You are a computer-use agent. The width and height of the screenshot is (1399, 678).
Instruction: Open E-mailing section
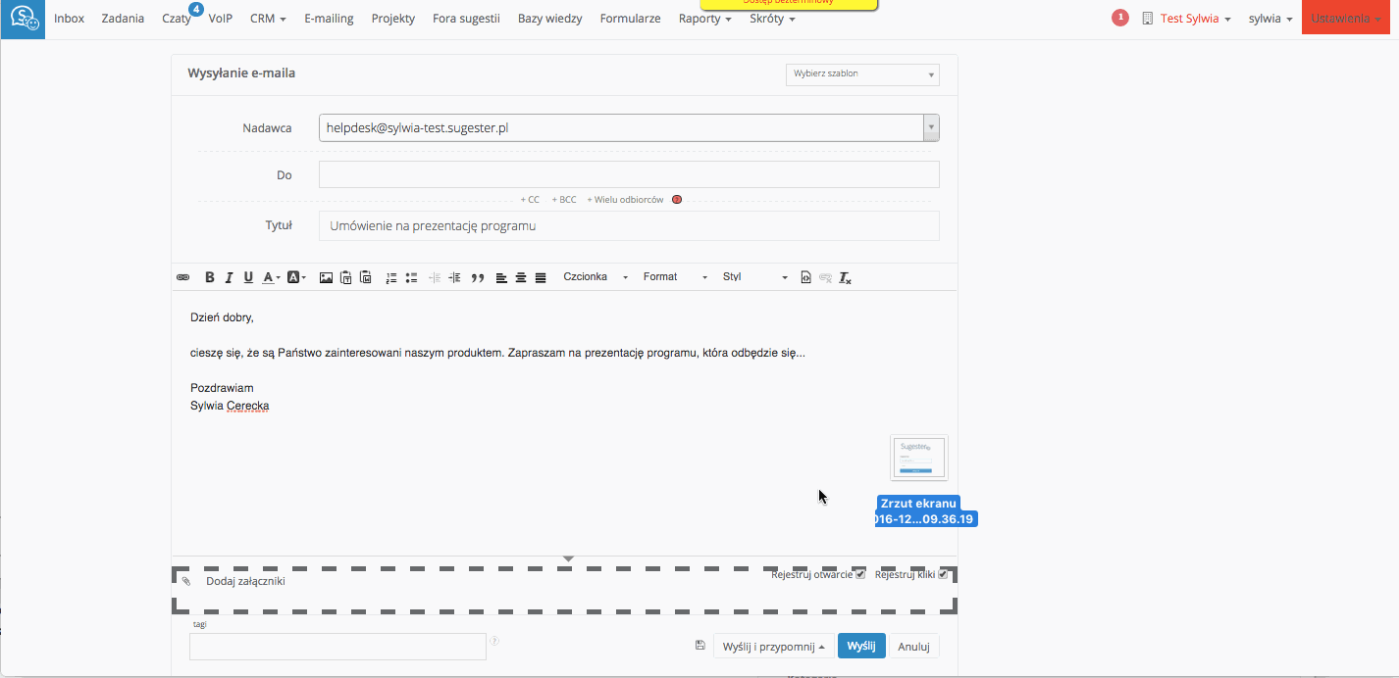329,19
